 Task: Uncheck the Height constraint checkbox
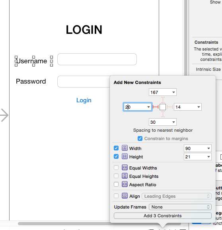pyautogui.click(x=116, y=156)
